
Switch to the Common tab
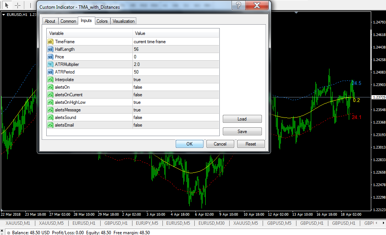pos(68,21)
